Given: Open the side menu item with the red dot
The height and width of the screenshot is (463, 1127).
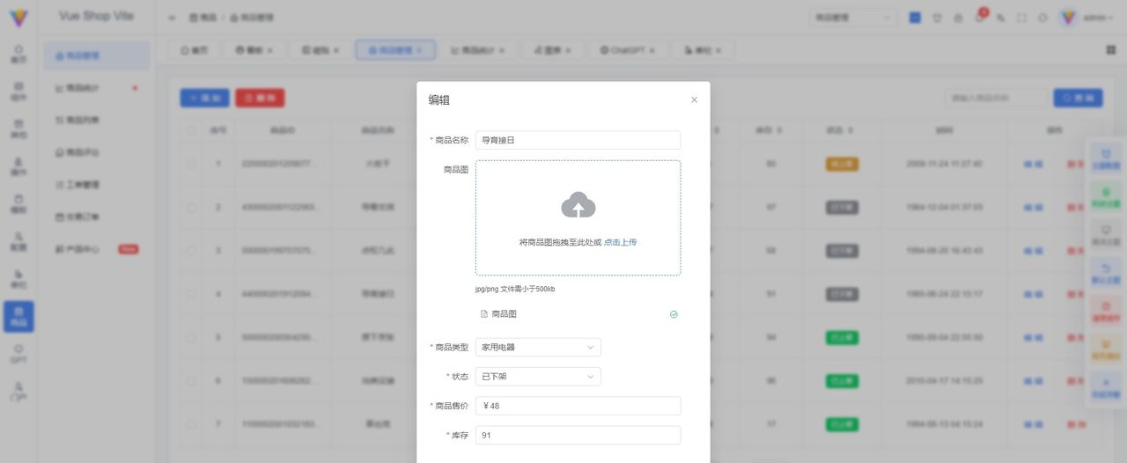Looking at the screenshot, I should [x=97, y=88].
